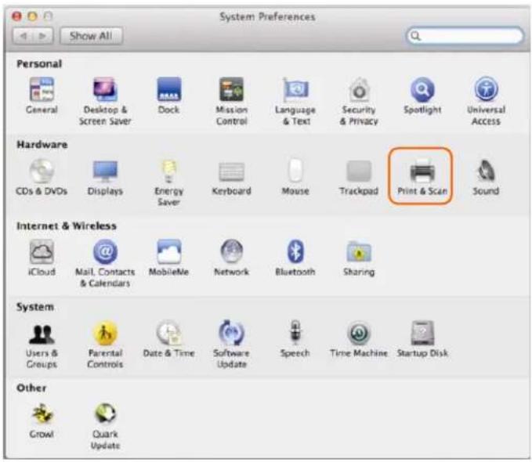
Task: Click the magnifier icon in search field
Action: coord(415,35)
